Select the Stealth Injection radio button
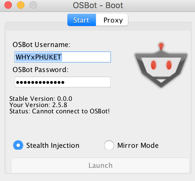This screenshot has height=181, width=195. [18, 145]
